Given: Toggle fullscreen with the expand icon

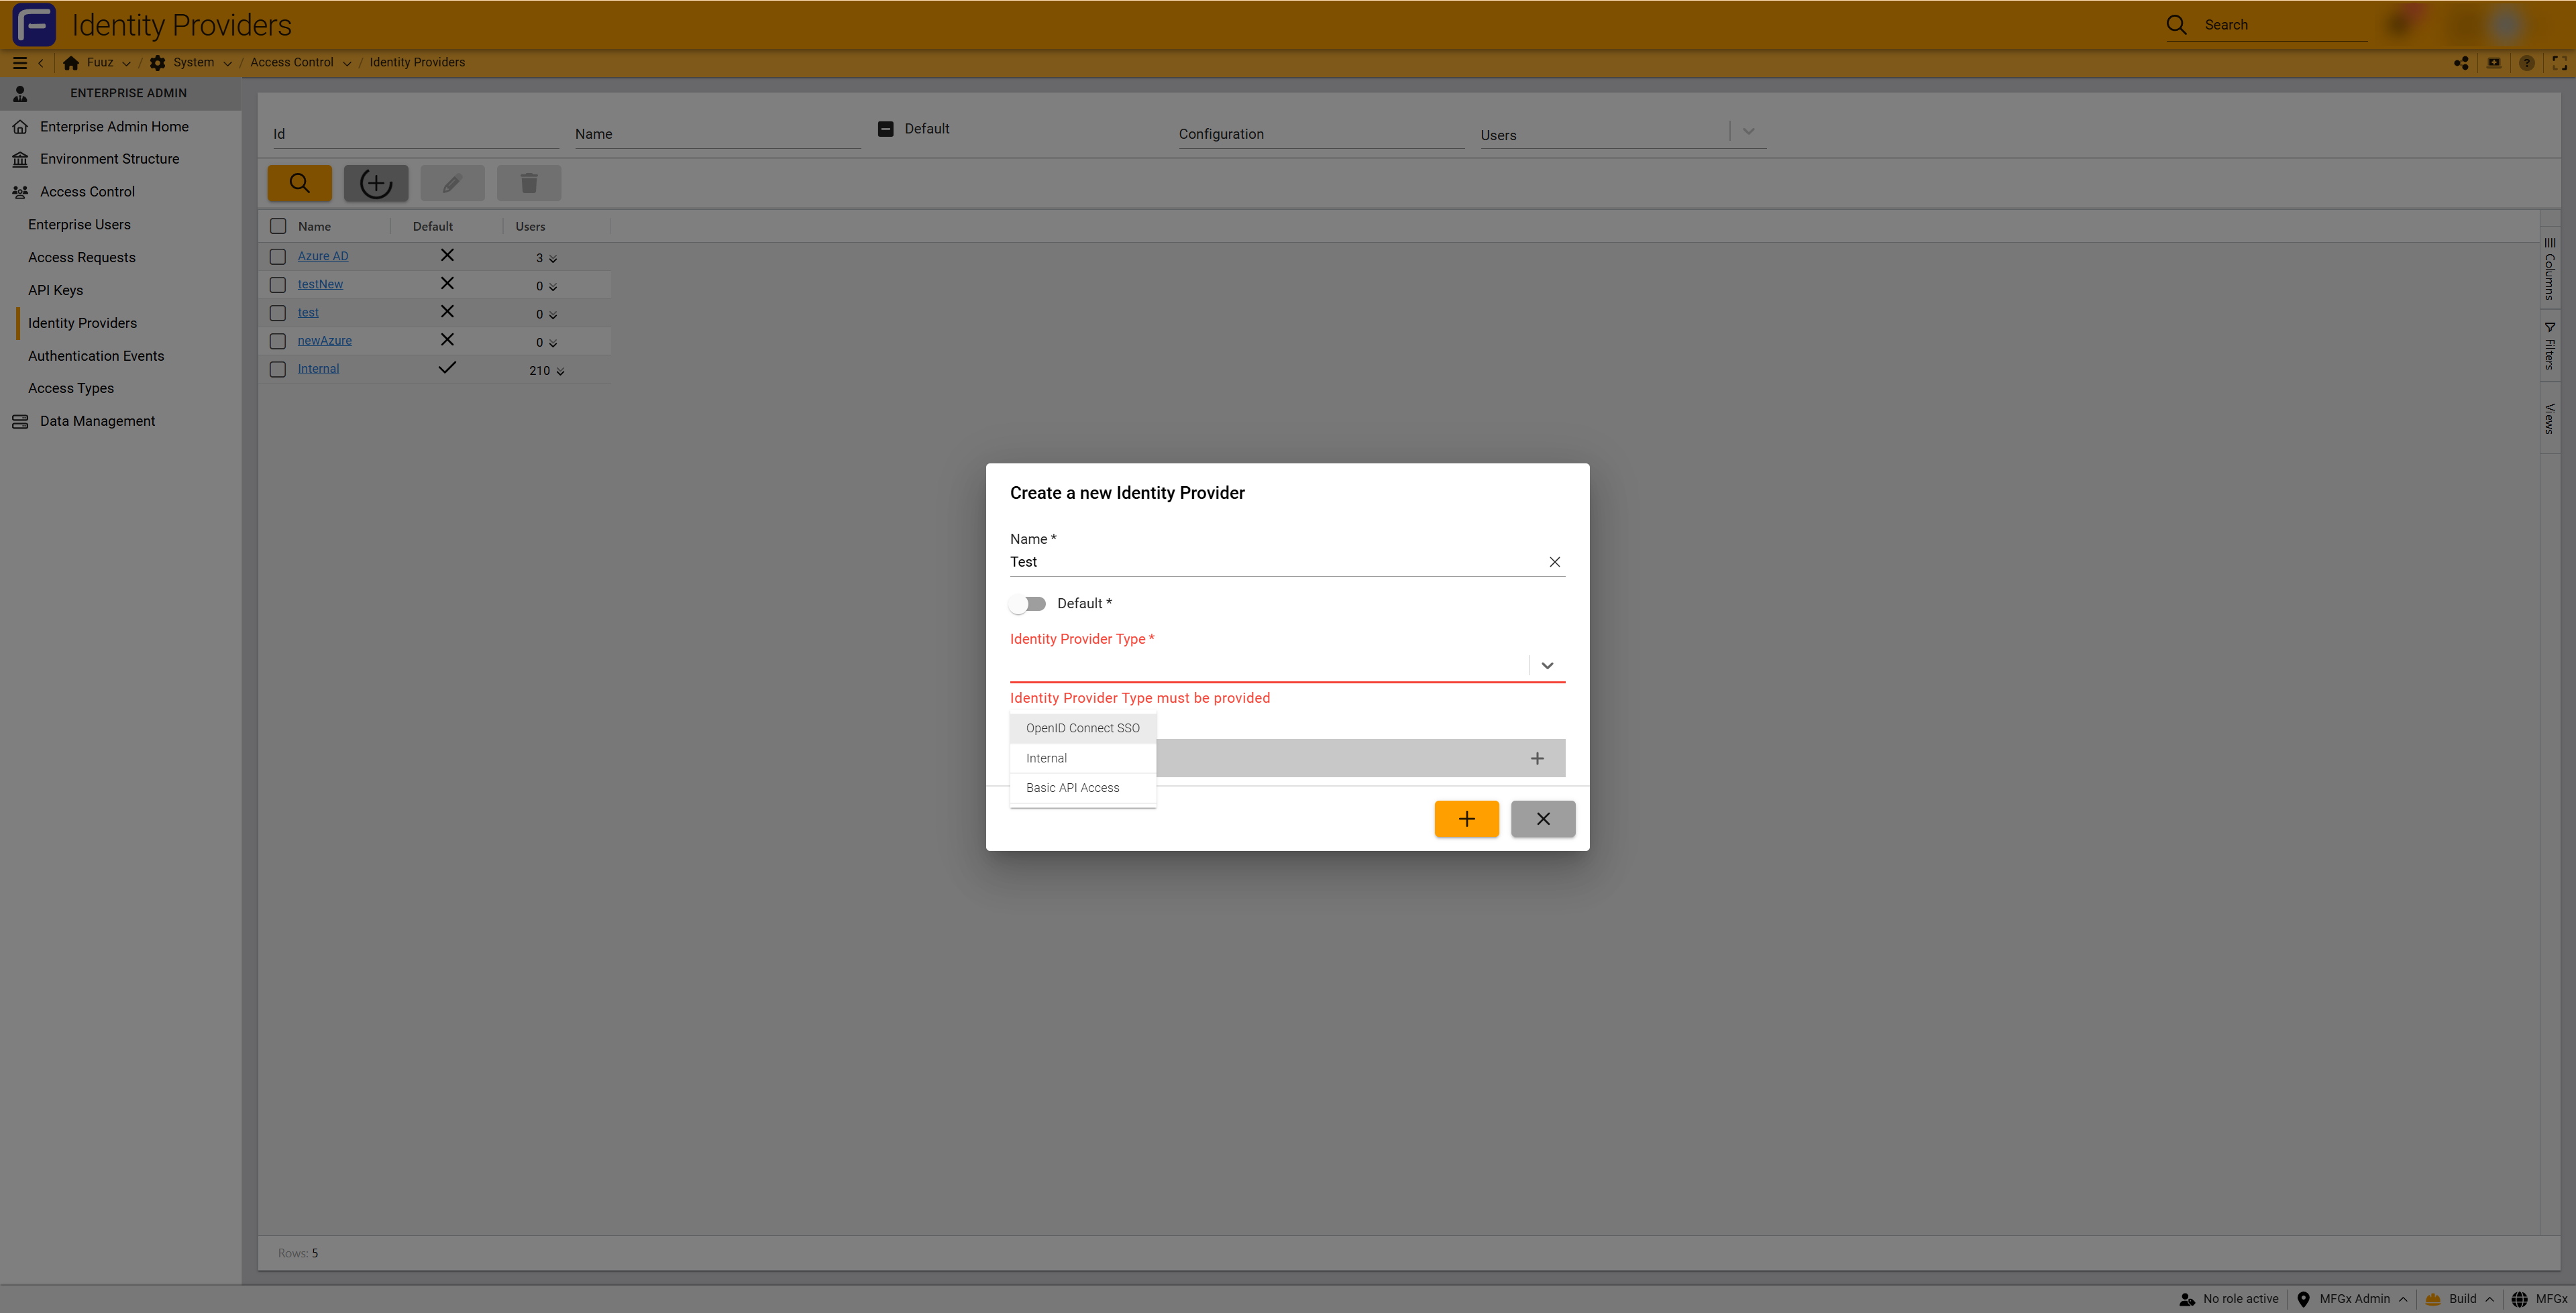Looking at the screenshot, I should point(2559,62).
